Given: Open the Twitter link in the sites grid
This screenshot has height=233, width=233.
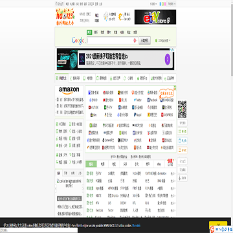Looking at the screenshot, I should [x=137, y=100].
